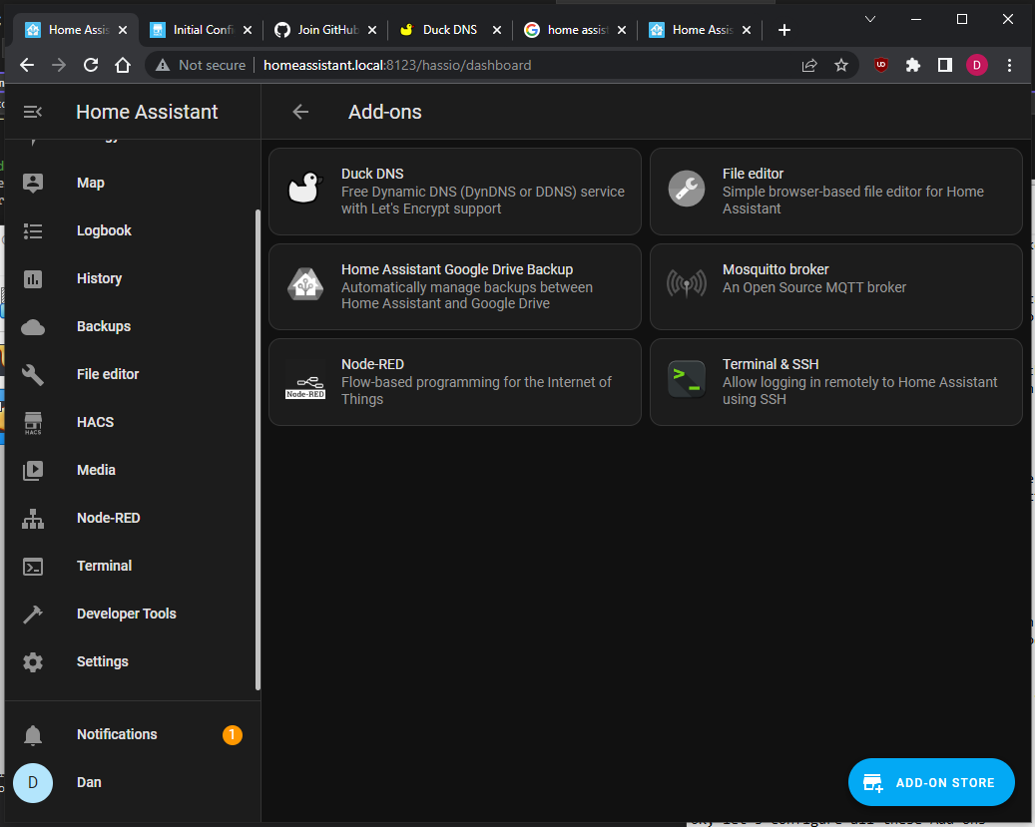This screenshot has height=827, width=1035.
Task: Go back using the Add-ons header arrow
Action: coord(300,112)
